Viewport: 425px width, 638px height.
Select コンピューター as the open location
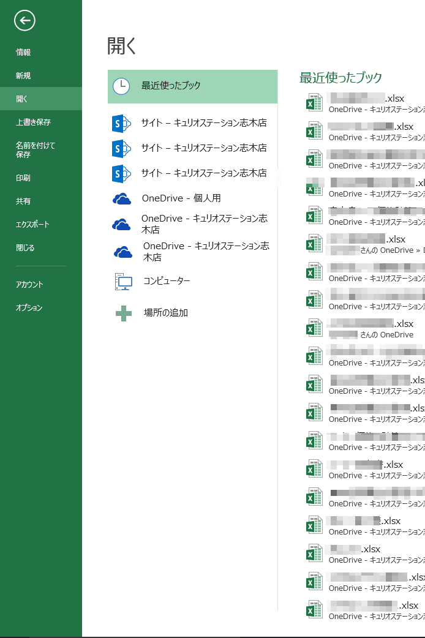[192, 281]
